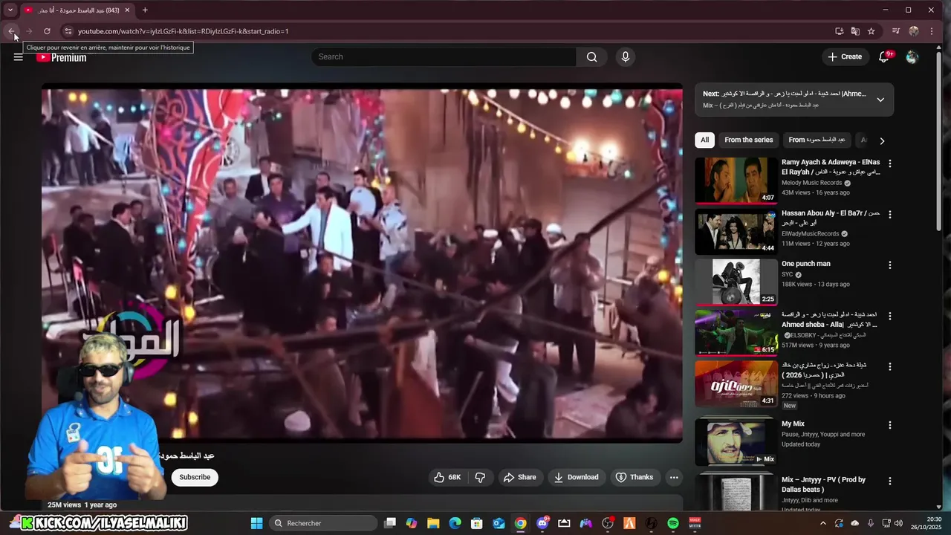951x535 pixels.
Task: Expand the Next queue panel chevron
Action: point(880,100)
